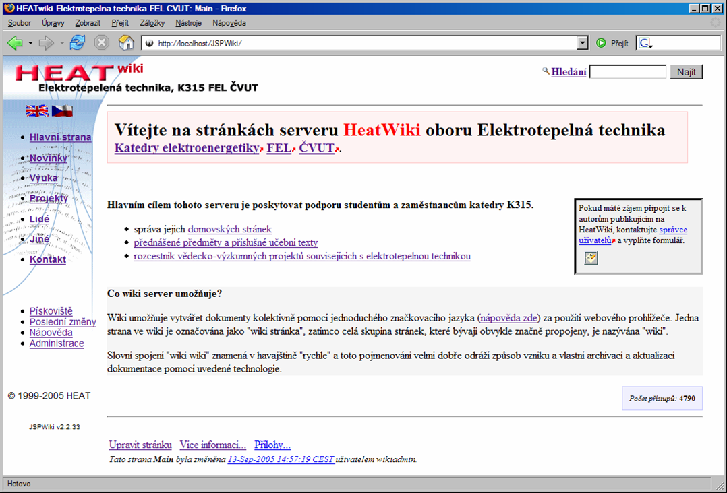727x493 pixels.
Task: Open the rozcestník vědecko-výzkumných projektů link
Action: [302, 256]
